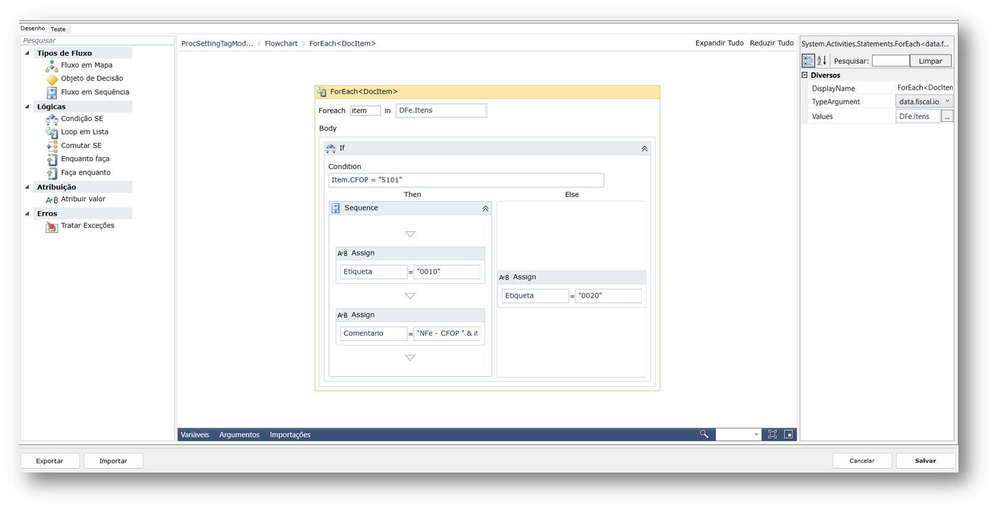Click the Loop em Lista icon
The width and height of the screenshot is (997, 511).
click(x=52, y=133)
